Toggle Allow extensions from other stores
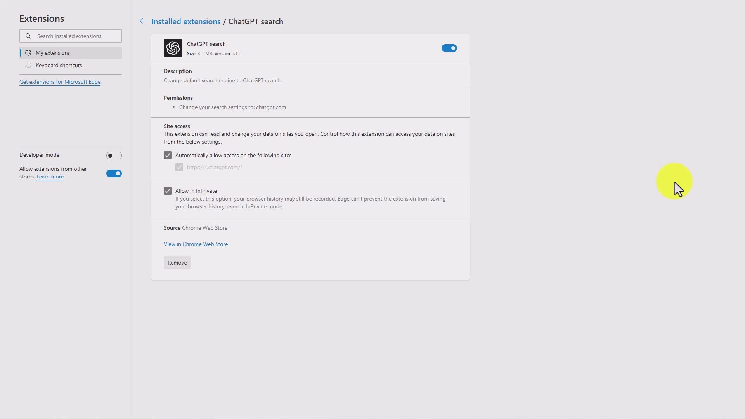 (114, 173)
